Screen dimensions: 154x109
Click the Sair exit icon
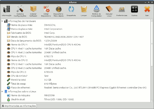click(x=147, y=10)
